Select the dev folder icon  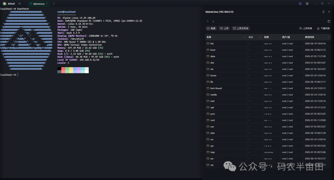tap(208, 62)
